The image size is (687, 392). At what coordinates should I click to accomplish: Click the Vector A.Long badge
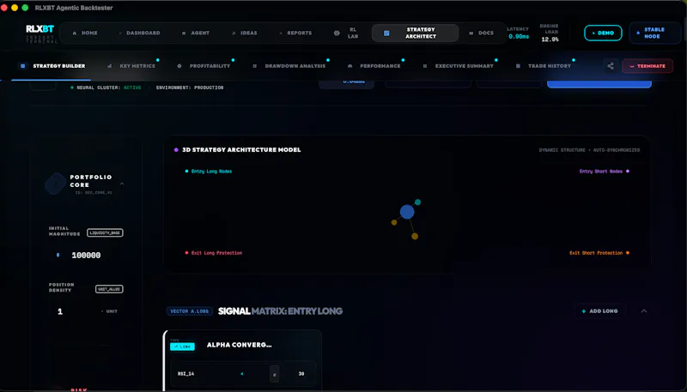190,311
